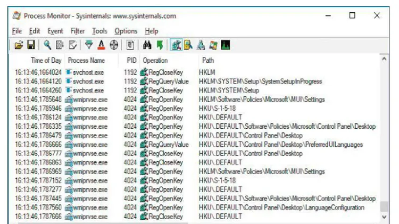This screenshot has width=399, height=224.
Task: Open the File menu
Action: pos(17,31)
